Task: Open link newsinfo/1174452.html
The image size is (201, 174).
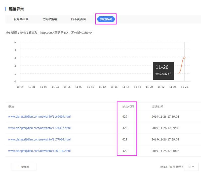Action: (x=39, y=128)
